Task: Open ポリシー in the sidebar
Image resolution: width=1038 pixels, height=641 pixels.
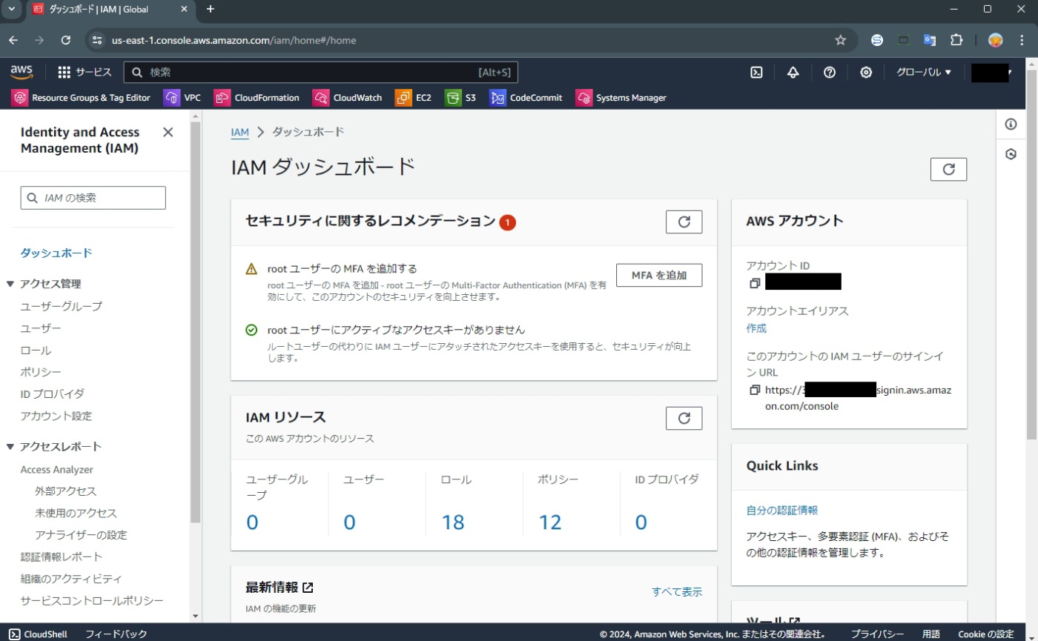Action: (41, 372)
